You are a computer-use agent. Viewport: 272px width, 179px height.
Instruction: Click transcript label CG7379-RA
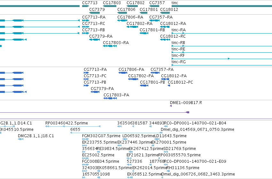click(101, 36)
